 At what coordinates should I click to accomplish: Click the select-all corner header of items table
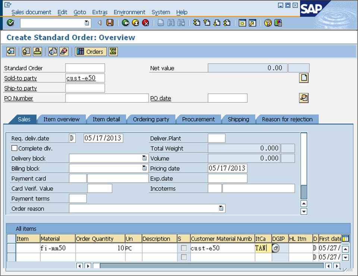tap(11, 238)
